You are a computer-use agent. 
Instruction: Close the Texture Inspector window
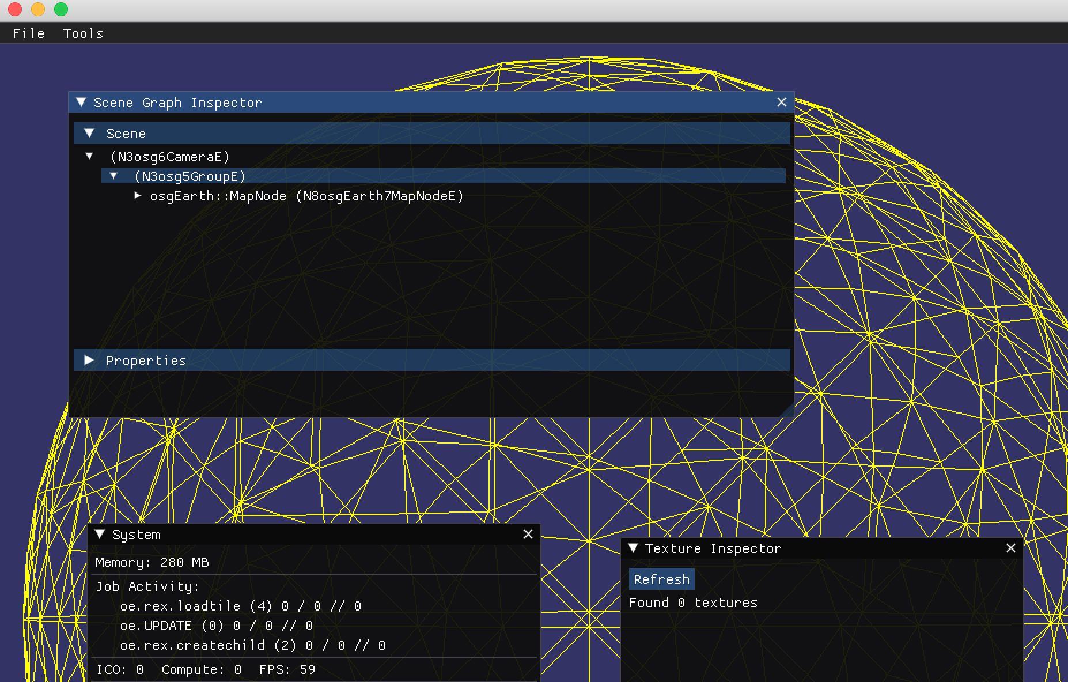click(x=1010, y=548)
